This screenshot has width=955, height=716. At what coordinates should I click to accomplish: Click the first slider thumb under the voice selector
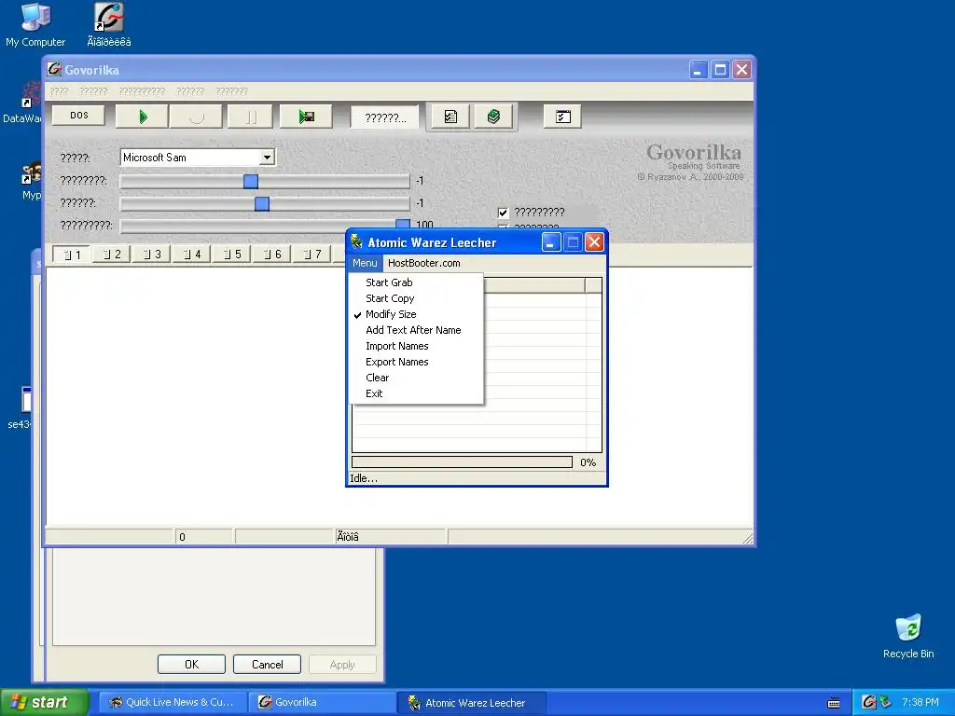pos(250,181)
